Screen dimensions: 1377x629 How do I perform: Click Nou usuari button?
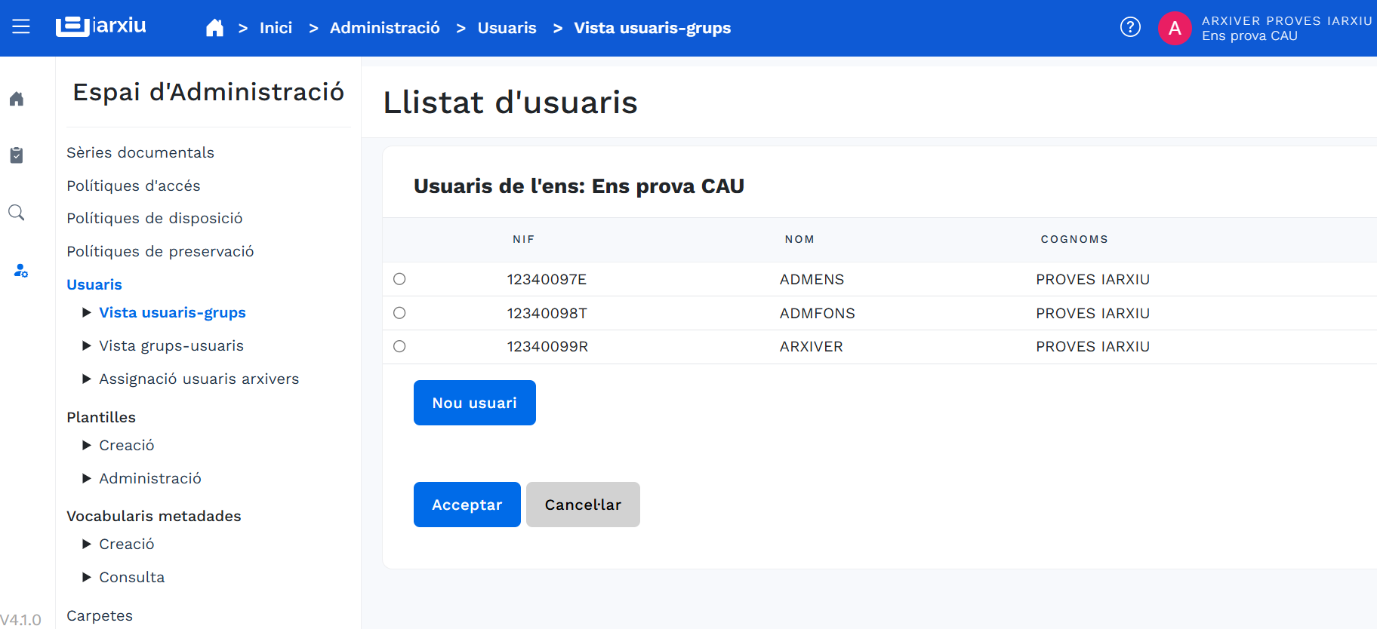pyautogui.click(x=475, y=403)
